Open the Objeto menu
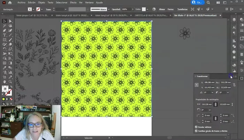This screenshot has width=244, height=140. click(x=41, y=2)
